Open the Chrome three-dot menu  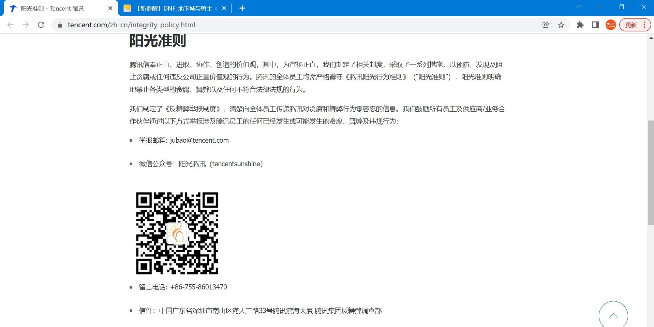click(644, 25)
